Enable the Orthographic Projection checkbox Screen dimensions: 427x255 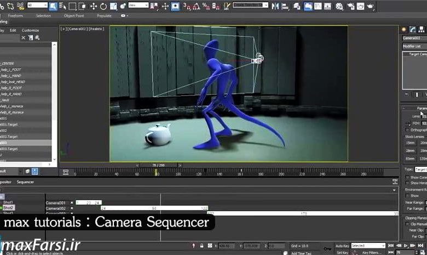pyautogui.click(x=407, y=130)
